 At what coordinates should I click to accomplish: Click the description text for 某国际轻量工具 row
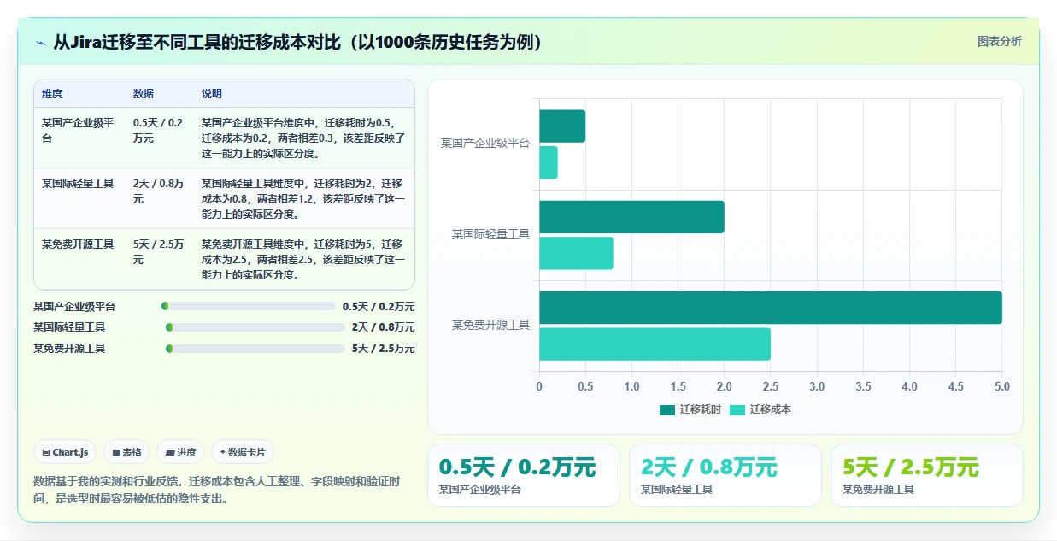pos(303,198)
